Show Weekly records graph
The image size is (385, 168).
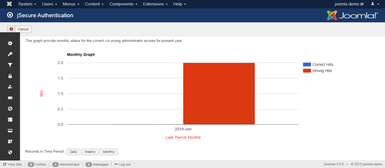(x=90, y=152)
